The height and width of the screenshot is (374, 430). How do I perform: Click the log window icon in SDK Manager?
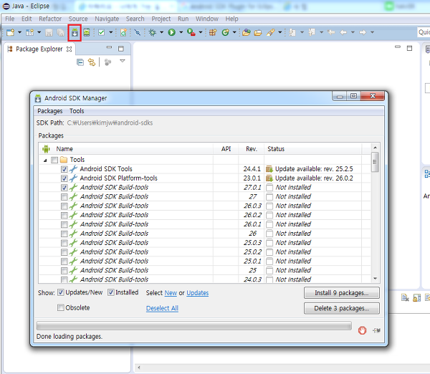tap(376, 330)
